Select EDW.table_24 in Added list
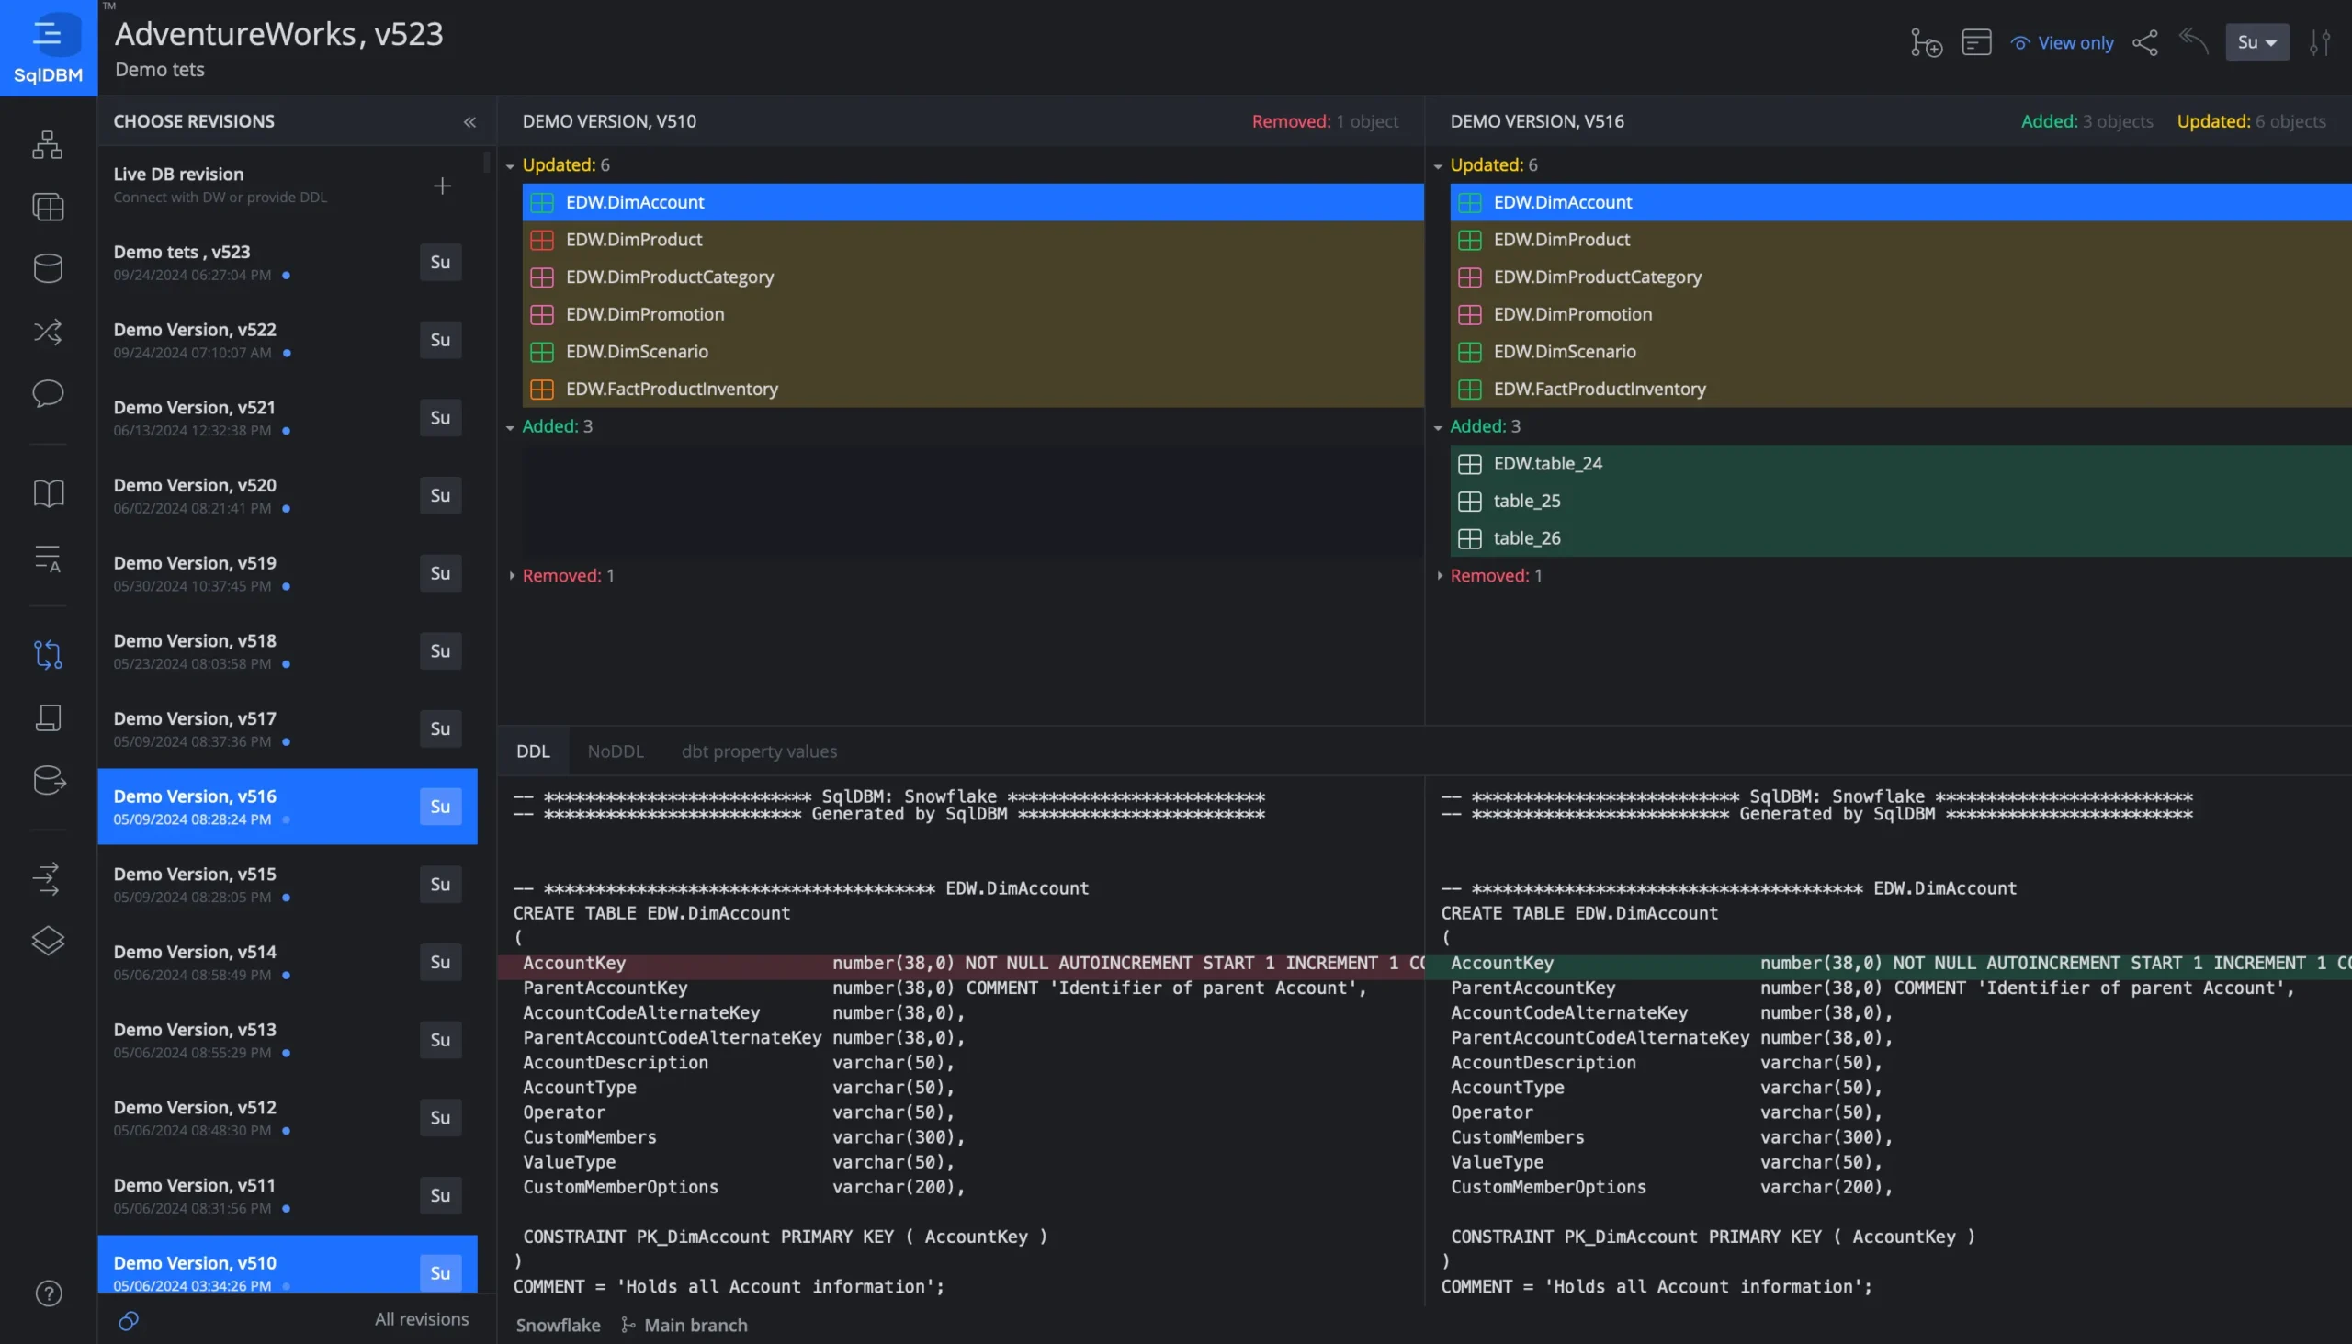The height and width of the screenshot is (1344, 2352). coord(1901,464)
